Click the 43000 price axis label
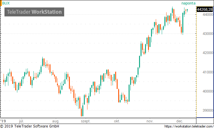Screen dimensions: 214x129 pyautogui.click(x=208, y=33)
